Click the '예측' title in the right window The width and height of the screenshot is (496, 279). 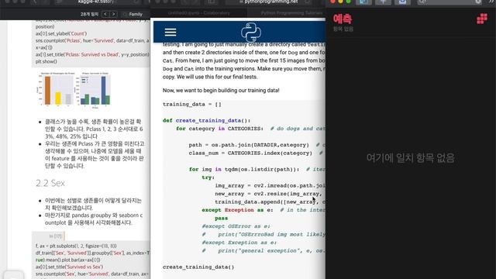tap(343, 19)
